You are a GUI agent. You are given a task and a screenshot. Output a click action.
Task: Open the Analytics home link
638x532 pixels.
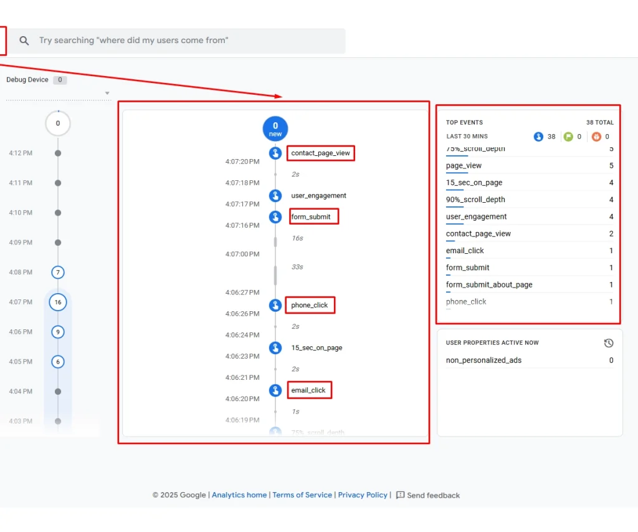tap(239, 495)
